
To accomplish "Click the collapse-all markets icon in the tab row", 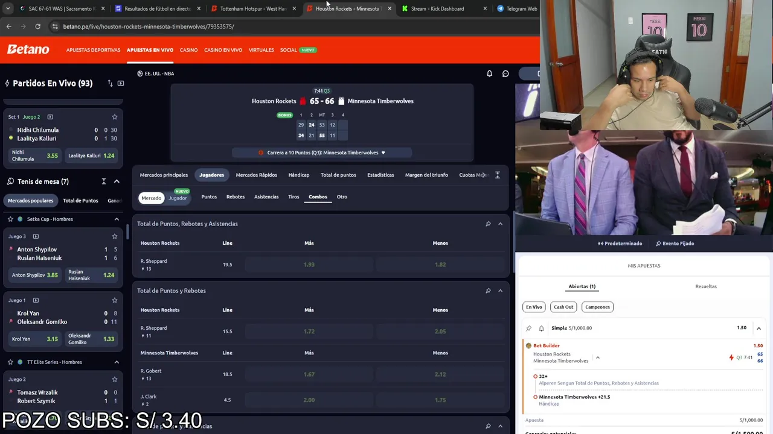I will pos(497,175).
